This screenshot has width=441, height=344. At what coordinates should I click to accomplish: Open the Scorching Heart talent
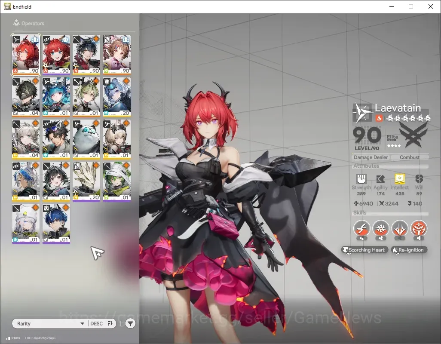[x=365, y=250]
